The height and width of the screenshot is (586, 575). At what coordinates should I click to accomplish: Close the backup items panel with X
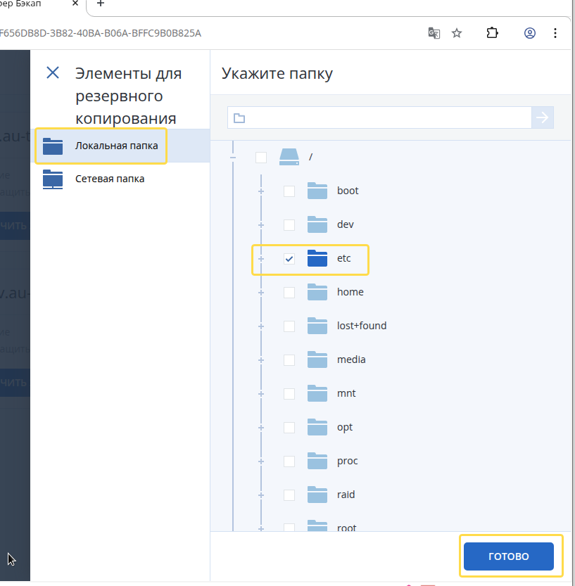coord(53,72)
